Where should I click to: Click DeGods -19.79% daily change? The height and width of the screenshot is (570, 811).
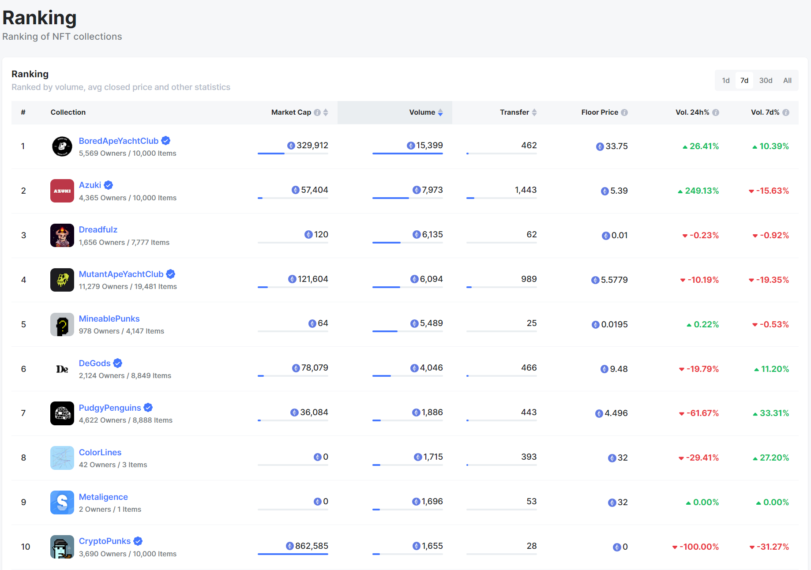click(x=702, y=369)
